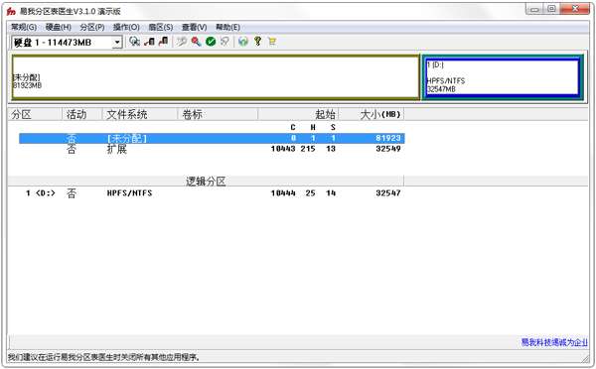Select the 扩展 extended partition row
Viewport: 596px width, 369px height.
tap(213, 149)
